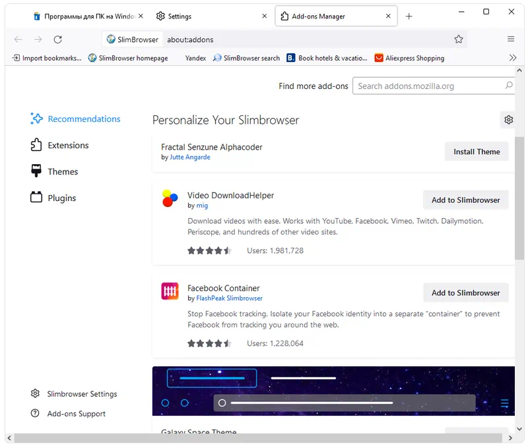Click the Galaxy Space Theme preview image
Screen dimensions: 528x446
[333, 391]
